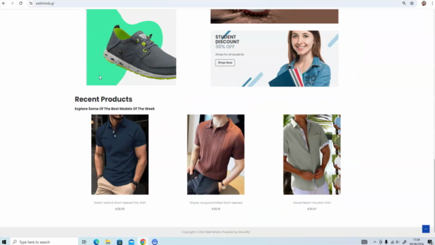Image resolution: width=435 pixels, height=245 pixels.
Task: Click the blue scroll-to-top arrow button
Action: (x=426, y=229)
